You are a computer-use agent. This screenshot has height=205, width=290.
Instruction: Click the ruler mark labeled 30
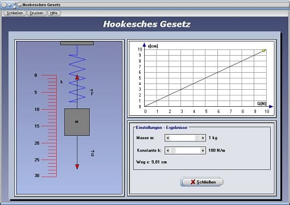pyautogui.click(x=37, y=175)
